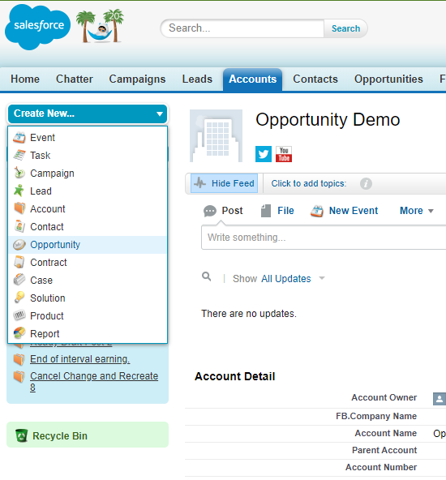Click the Account Owner avatar icon
The image size is (446, 480).
440,399
